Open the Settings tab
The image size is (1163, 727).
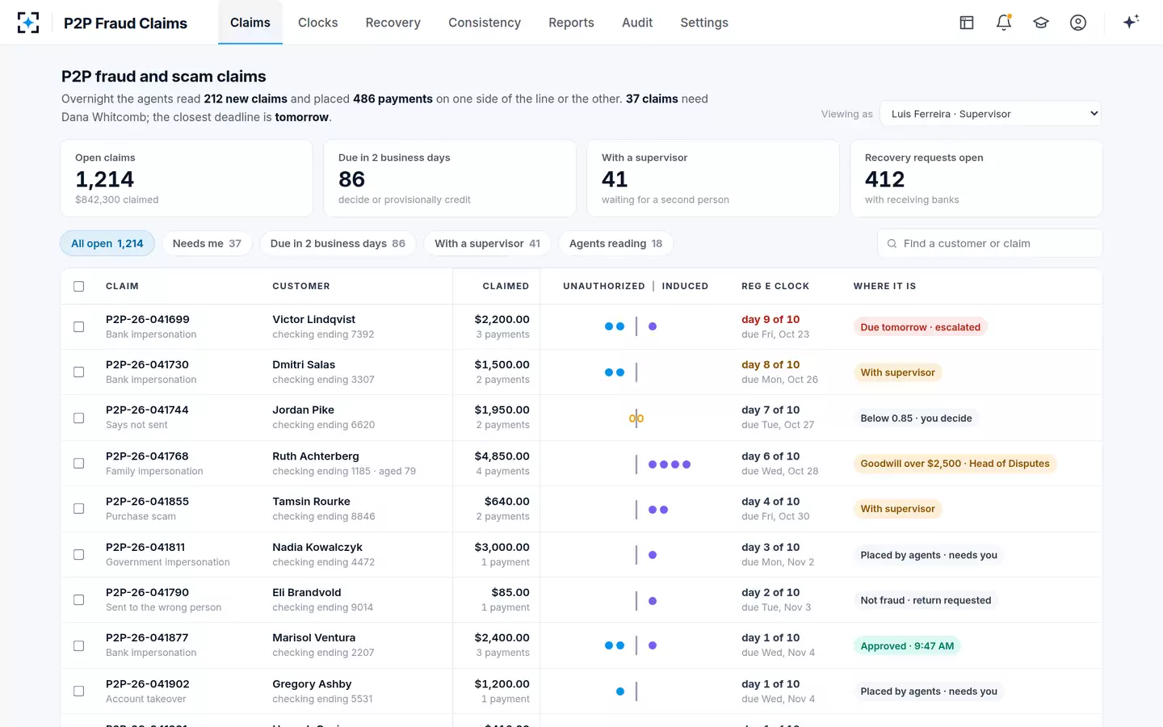tap(704, 23)
